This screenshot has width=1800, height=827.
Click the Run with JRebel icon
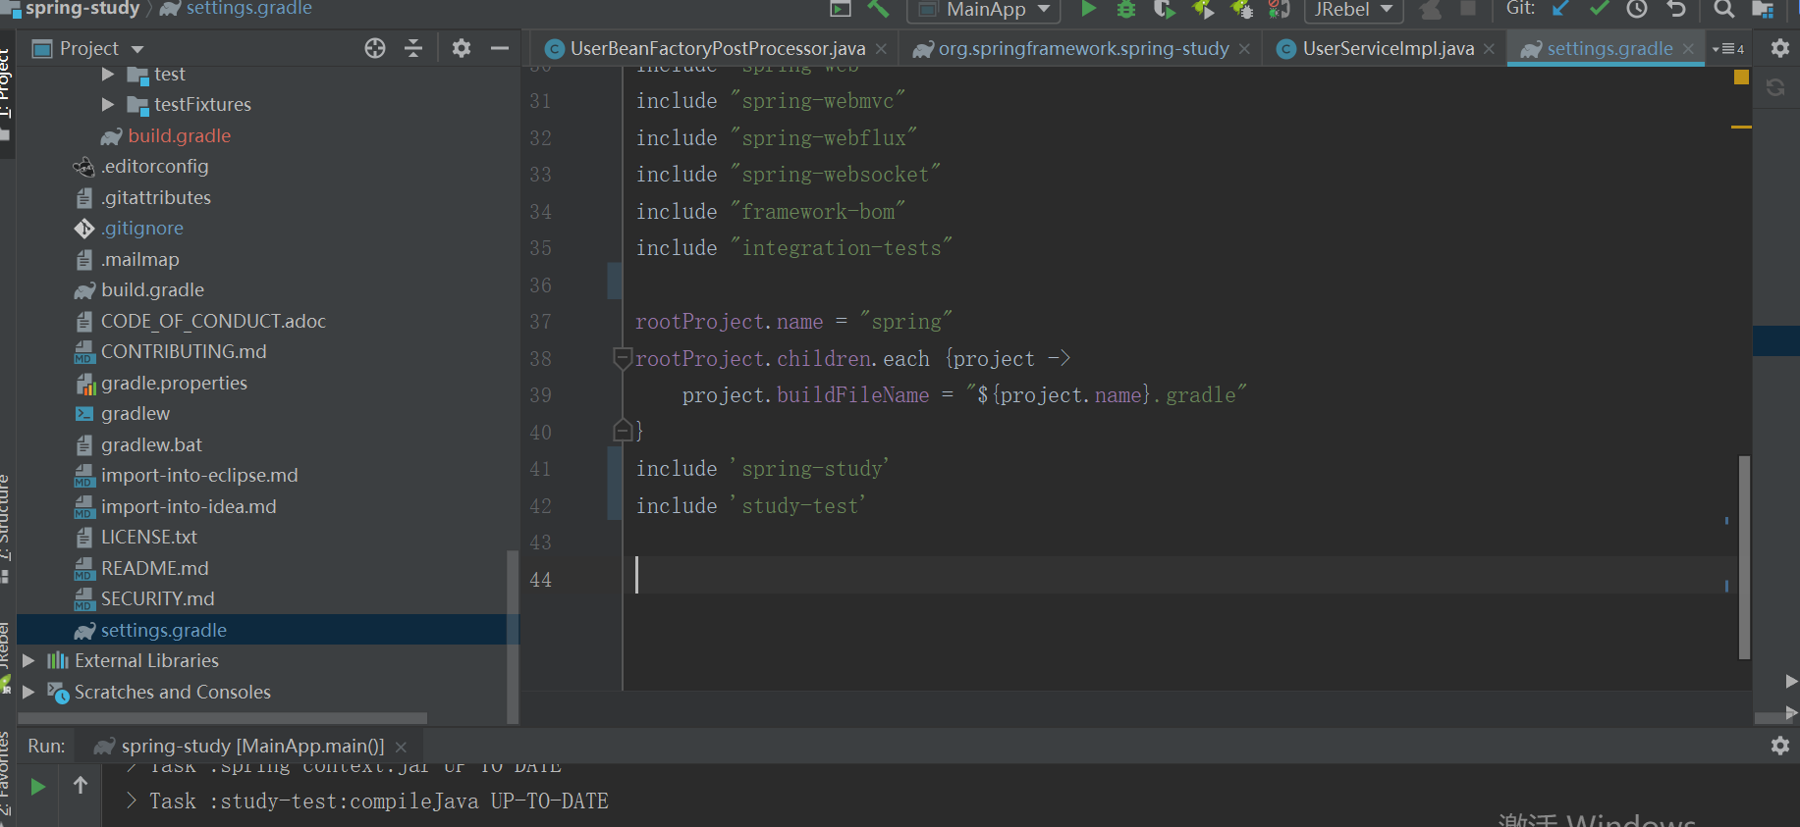click(1203, 9)
